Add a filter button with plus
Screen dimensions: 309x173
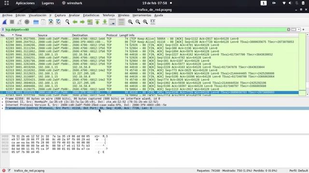click(304, 30)
